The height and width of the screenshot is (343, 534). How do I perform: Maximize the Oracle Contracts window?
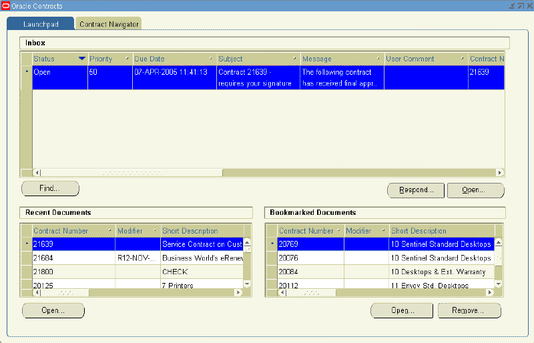click(521, 6)
